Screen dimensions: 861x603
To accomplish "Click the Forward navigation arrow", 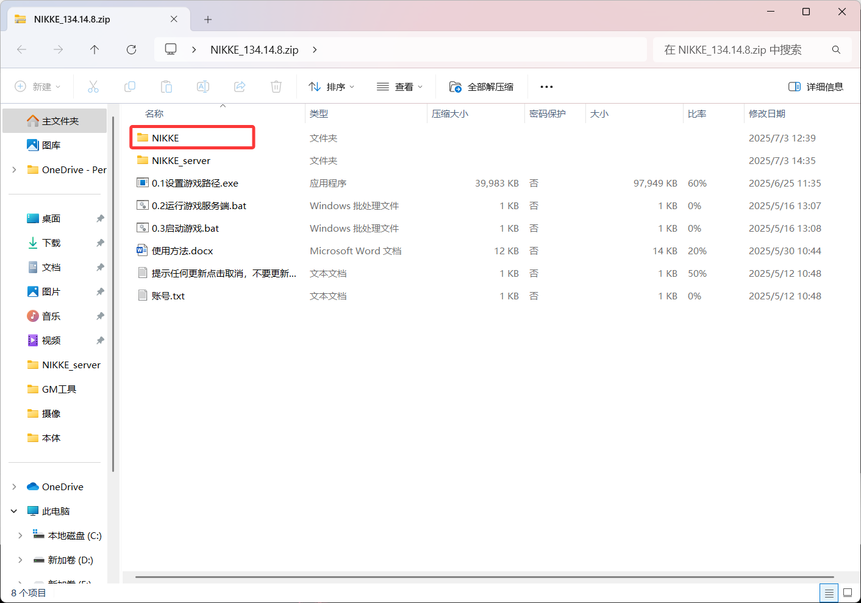I will click(x=58, y=49).
